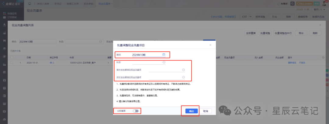Click the 确定 button
329x124 pixels.
click(192, 111)
